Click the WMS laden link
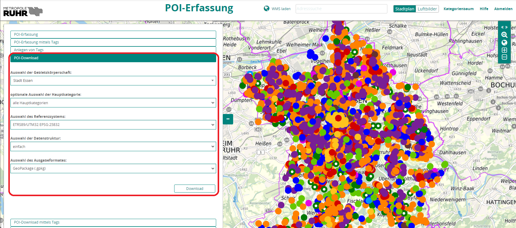The width and height of the screenshot is (516, 228). (x=281, y=9)
